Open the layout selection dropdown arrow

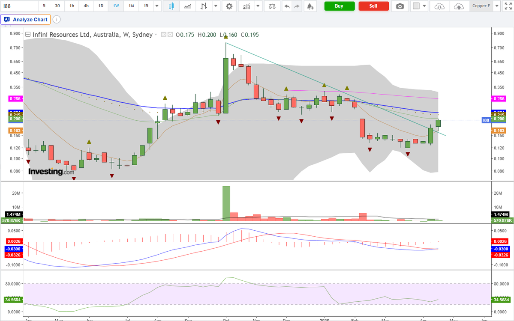424,6
